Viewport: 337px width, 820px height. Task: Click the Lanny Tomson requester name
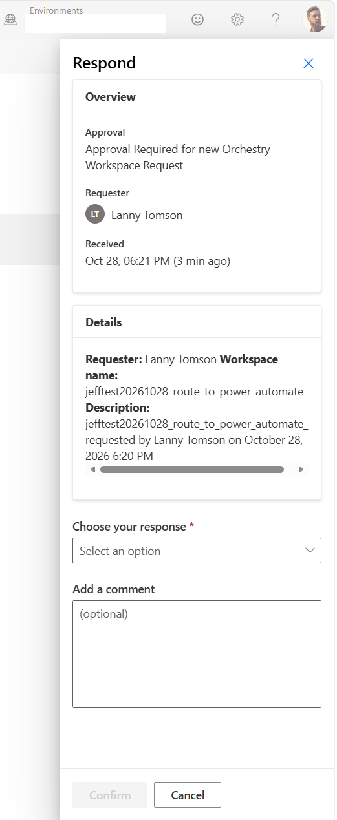[x=147, y=215]
